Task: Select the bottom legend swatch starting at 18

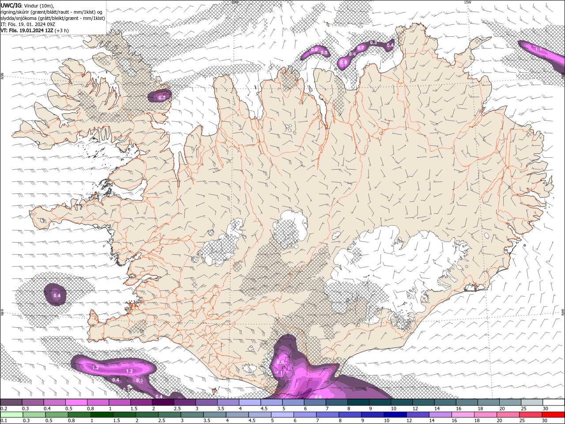Action: tap(485, 415)
